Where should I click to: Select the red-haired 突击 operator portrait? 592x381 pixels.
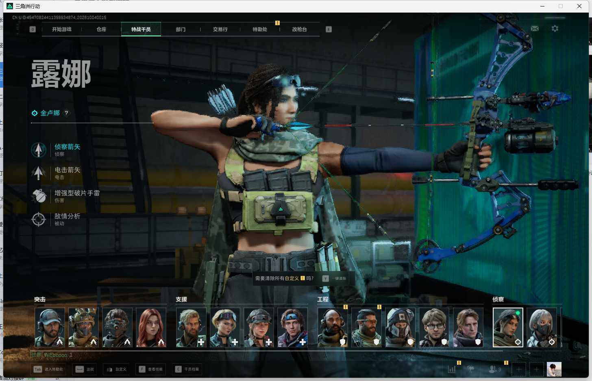coord(151,327)
